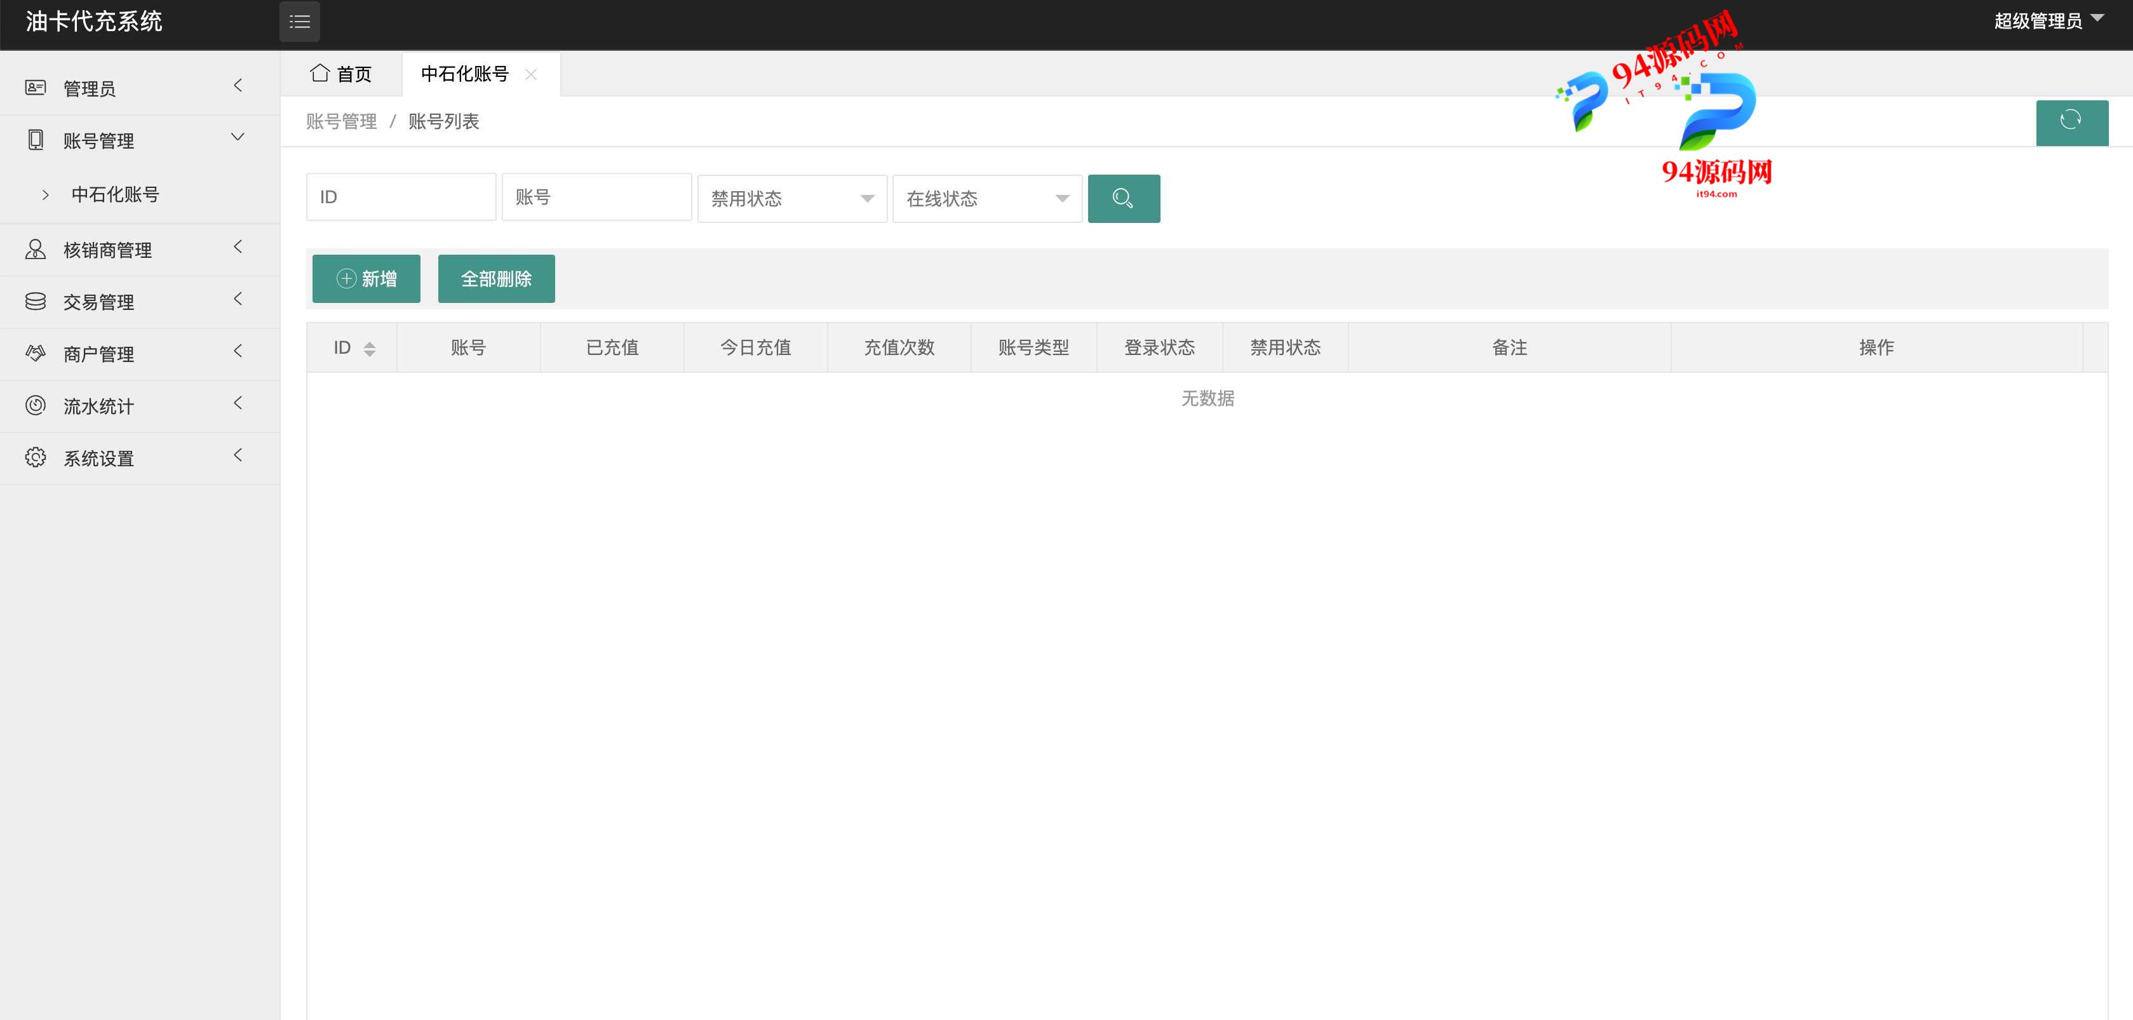Switch to the 中石化账号 tab
This screenshot has height=1020, width=2133.
(x=468, y=75)
